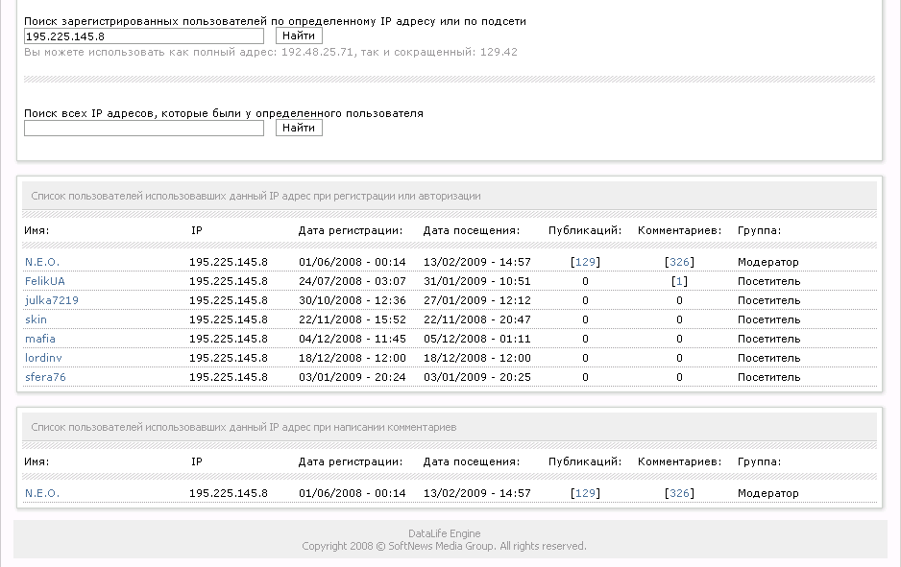Click registration date 30/10/2008 - 12:36
This screenshot has height=567, width=901.
point(353,300)
